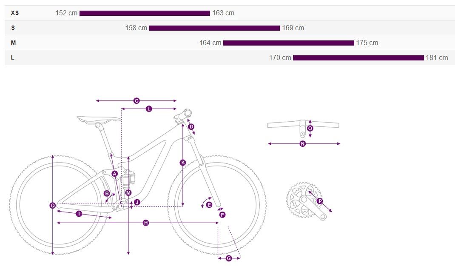This screenshot has height=272, width=455.
Task: Click the S size height range bar
Action: pos(214,28)
